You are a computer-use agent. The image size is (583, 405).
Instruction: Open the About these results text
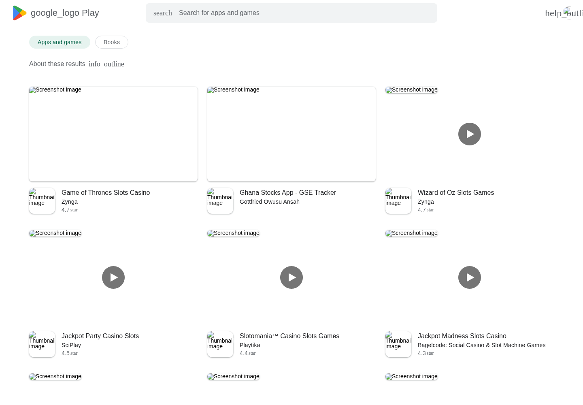pyautogui.click(x=57, y=64)
